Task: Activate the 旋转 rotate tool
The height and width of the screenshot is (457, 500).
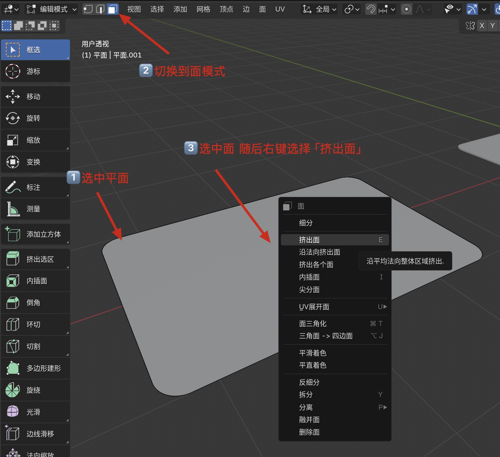Action: click(x=35, y=118)
